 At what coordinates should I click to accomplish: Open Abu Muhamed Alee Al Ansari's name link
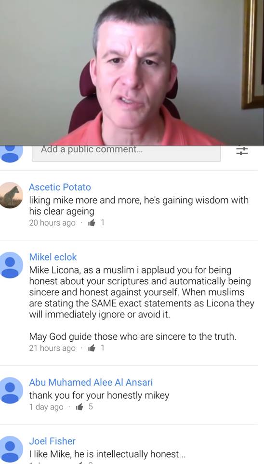[x=91, y=382]
